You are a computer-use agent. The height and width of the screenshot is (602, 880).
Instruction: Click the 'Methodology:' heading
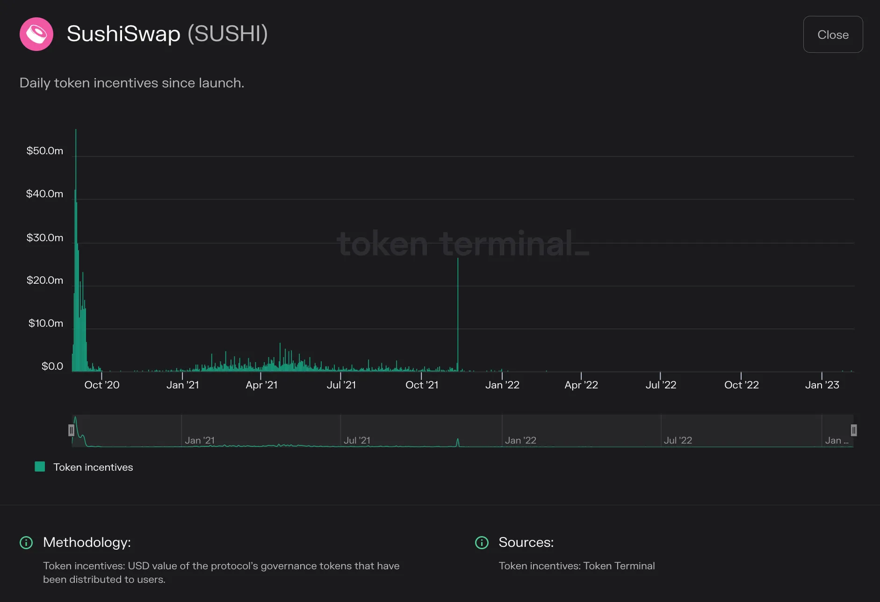coord(87,542)
